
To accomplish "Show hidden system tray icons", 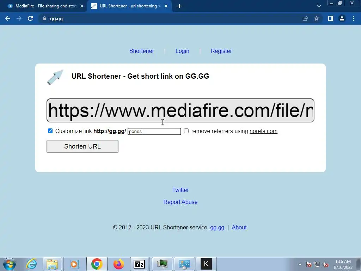I will tap(300, 264).
